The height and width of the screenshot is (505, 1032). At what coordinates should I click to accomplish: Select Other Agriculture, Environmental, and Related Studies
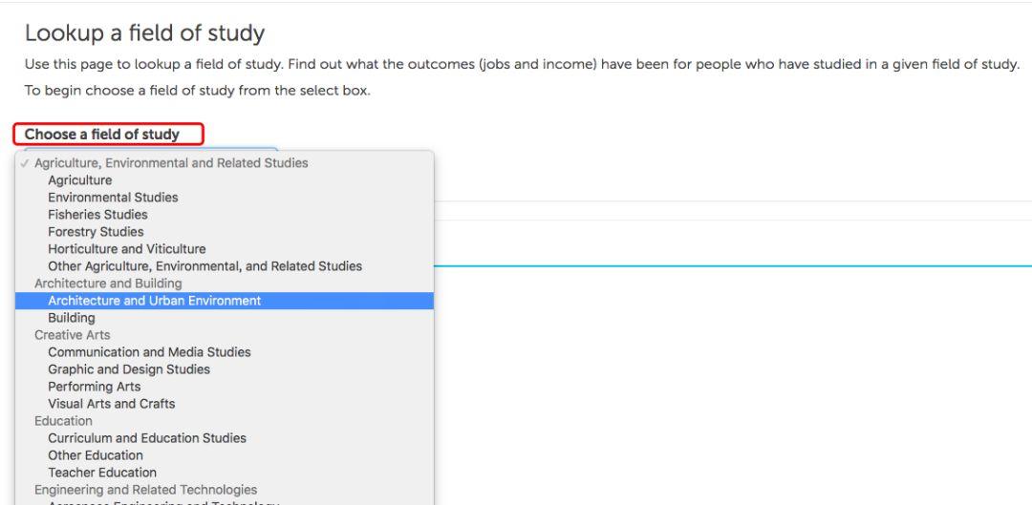(x=204, y=266)
